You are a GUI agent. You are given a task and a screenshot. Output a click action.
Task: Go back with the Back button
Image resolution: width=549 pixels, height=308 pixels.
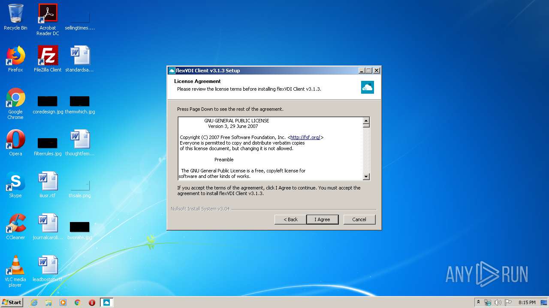[290, 219]
